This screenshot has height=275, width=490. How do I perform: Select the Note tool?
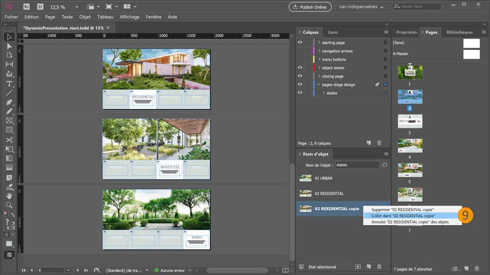(9, 178)
